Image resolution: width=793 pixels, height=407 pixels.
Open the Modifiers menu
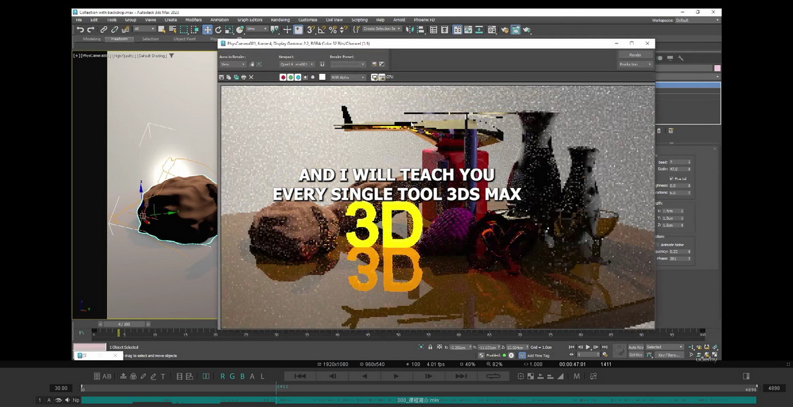(194, 20)
